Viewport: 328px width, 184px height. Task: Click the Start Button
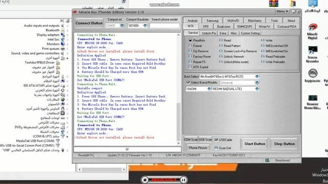[x=255, y=144]
